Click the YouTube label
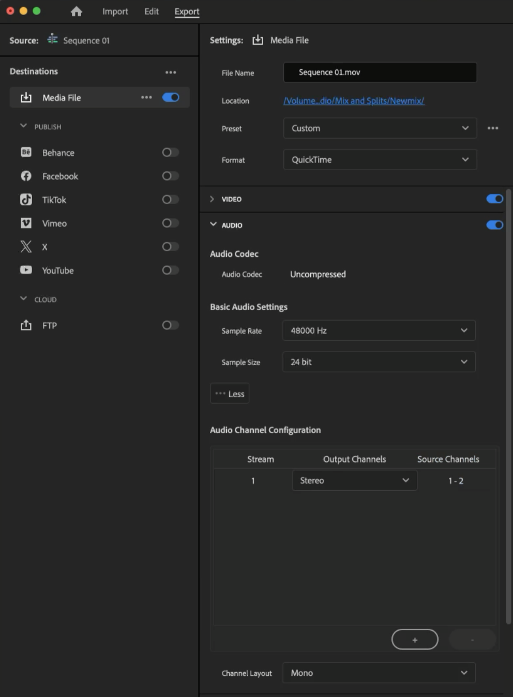This screenshot has width=513, height=697. pyautogui.click(x=58, y=270)
